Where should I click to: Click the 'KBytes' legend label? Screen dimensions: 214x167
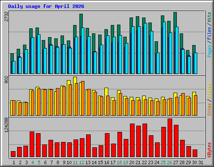tap(209, 150)
